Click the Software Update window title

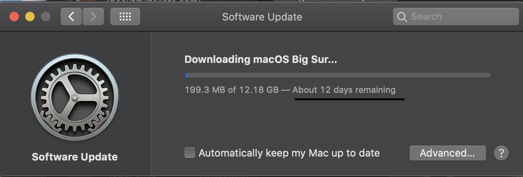[x=262, y=17]
